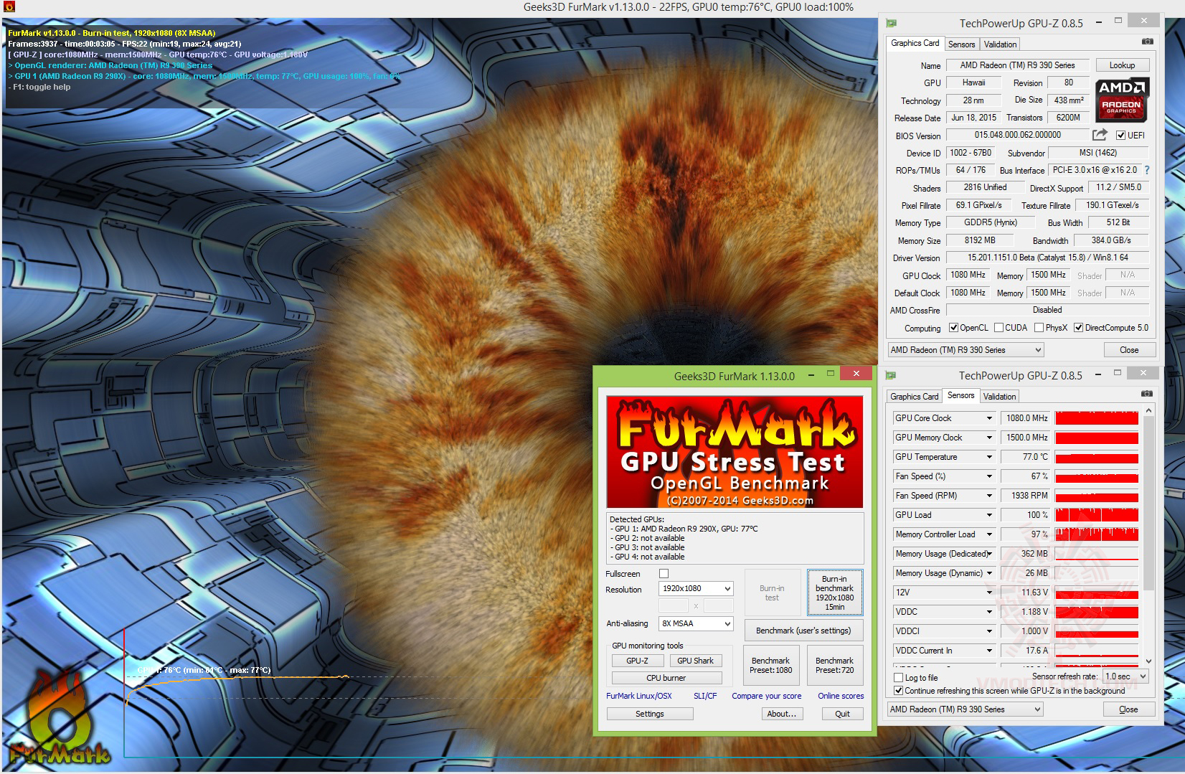Open the Validation tab in the lower GPU-Z window
The width and height of the screenshot is (1185, 774).
tap(999, 397)
